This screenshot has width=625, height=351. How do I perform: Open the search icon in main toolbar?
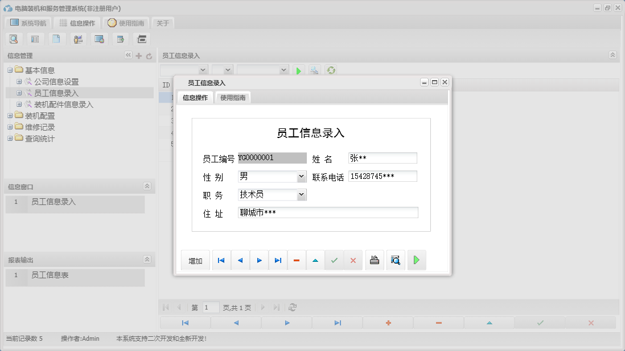(14, 39)
